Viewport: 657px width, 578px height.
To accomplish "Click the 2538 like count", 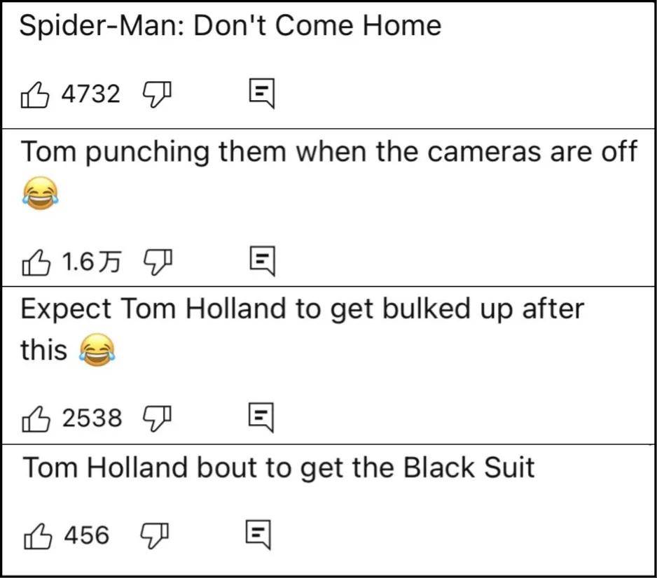I will 92,418.
